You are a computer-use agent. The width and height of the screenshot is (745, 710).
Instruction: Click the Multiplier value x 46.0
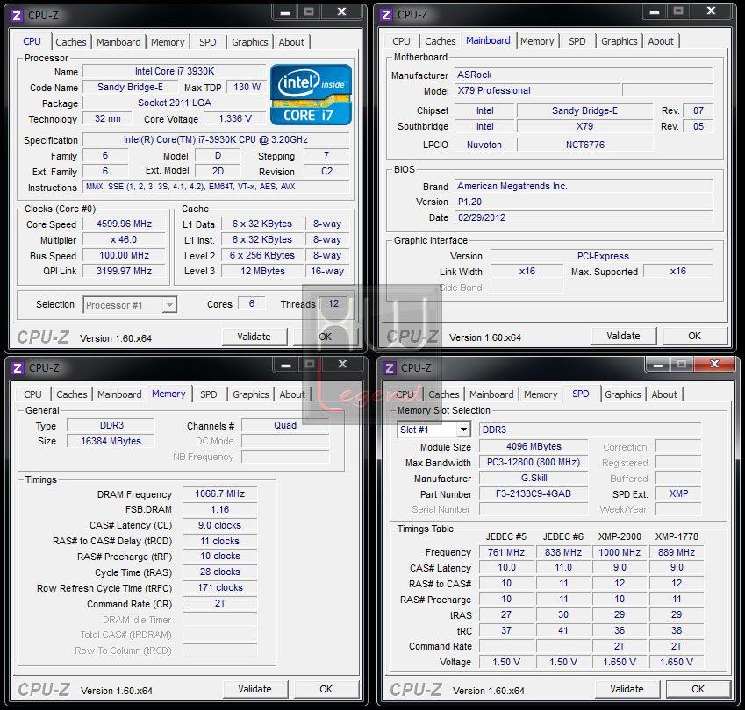[124, 239]
